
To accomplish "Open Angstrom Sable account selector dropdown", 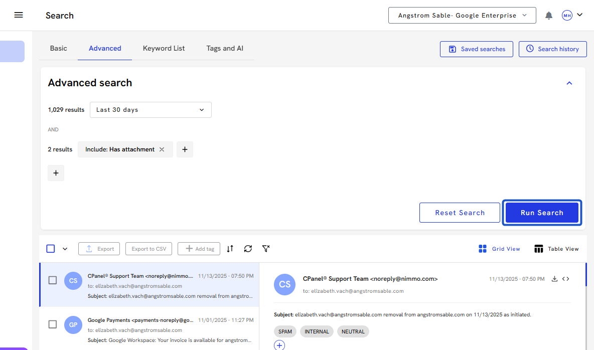I will [x=462, y=16].
